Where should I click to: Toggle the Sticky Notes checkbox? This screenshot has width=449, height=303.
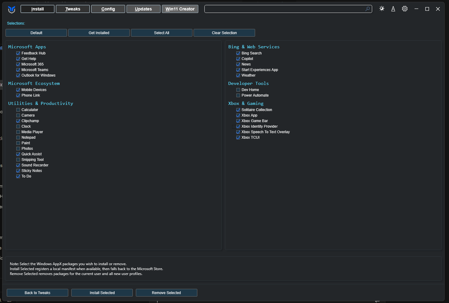(18, 171)
